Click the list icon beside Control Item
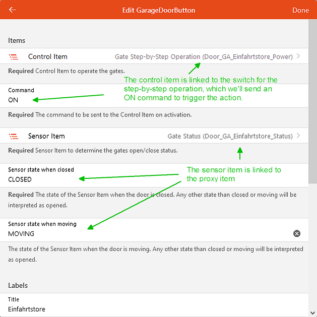The width and height of the screenshot is (317, 317). click(14, 57)
